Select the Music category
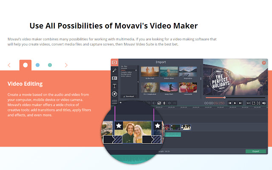The width and height of the screenshot is (272, 170). pos(123,70)
